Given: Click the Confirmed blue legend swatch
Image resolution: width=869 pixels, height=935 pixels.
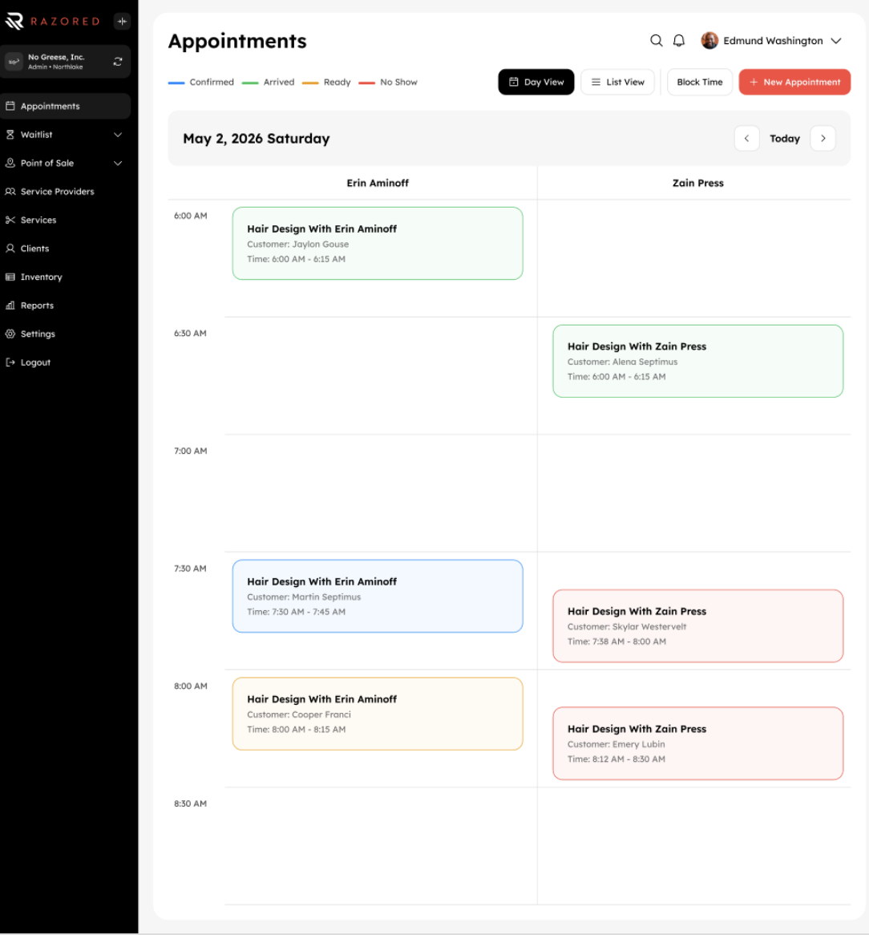Looking at the screenshot, I should tap(176, 83).
